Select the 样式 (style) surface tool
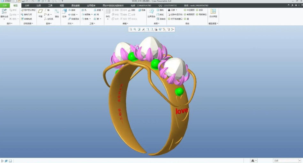Screen dimensions: 303x163 tap(160, 14)
